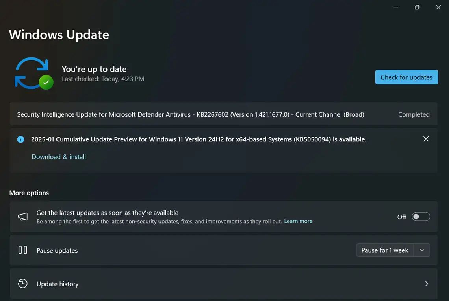Click the megaphone icon for latest updates
The width and height of the screenshot is (449, 301).
(23, 217)
